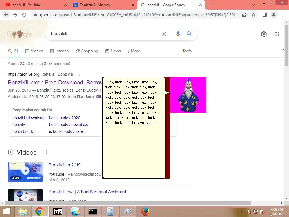Select the News results tab
The image size is (289, 217).
113,51
